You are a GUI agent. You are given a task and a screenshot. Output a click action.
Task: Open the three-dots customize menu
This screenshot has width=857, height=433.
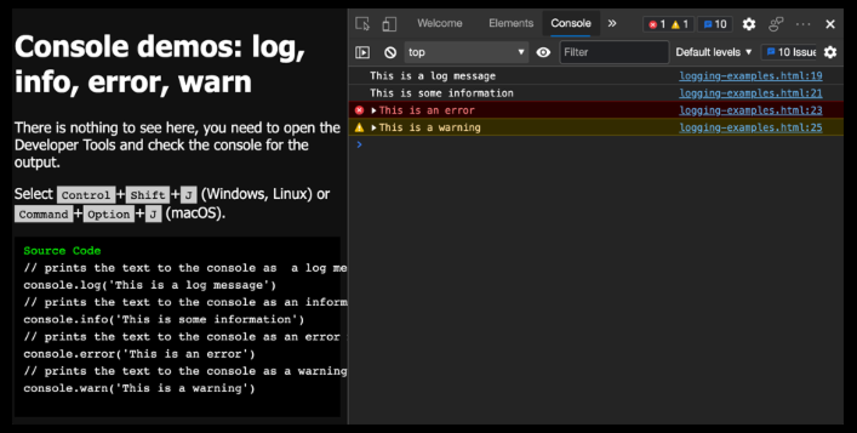tap(803, 24)
